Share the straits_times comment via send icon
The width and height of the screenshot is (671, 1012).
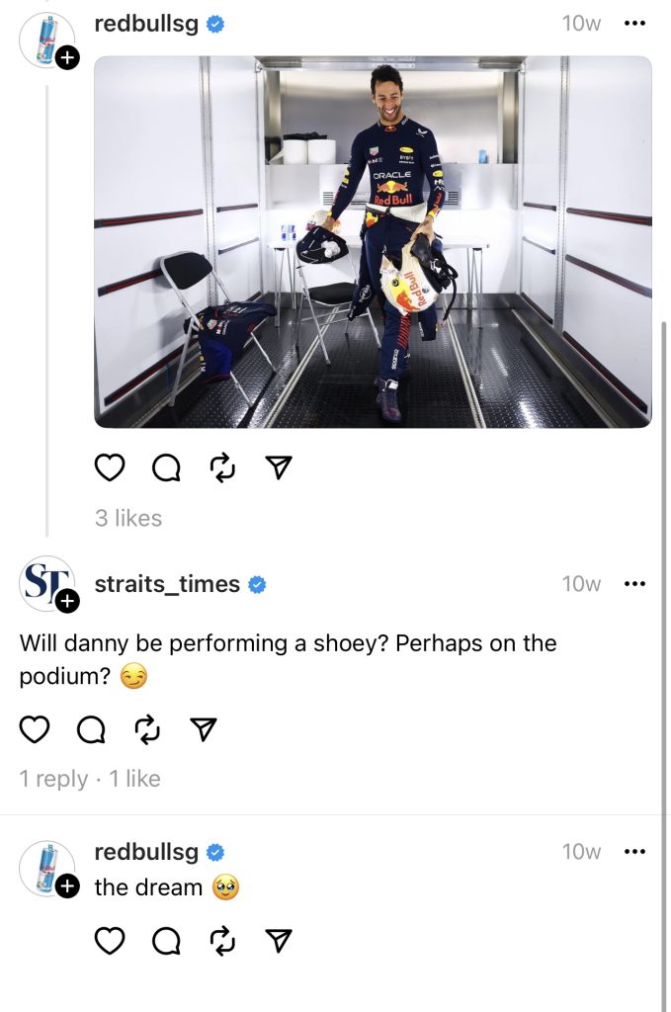pos(204,729)
